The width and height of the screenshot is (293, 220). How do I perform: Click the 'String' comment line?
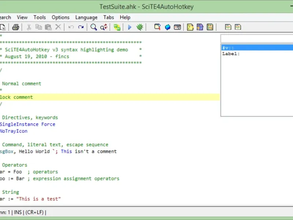pos(11,192)
